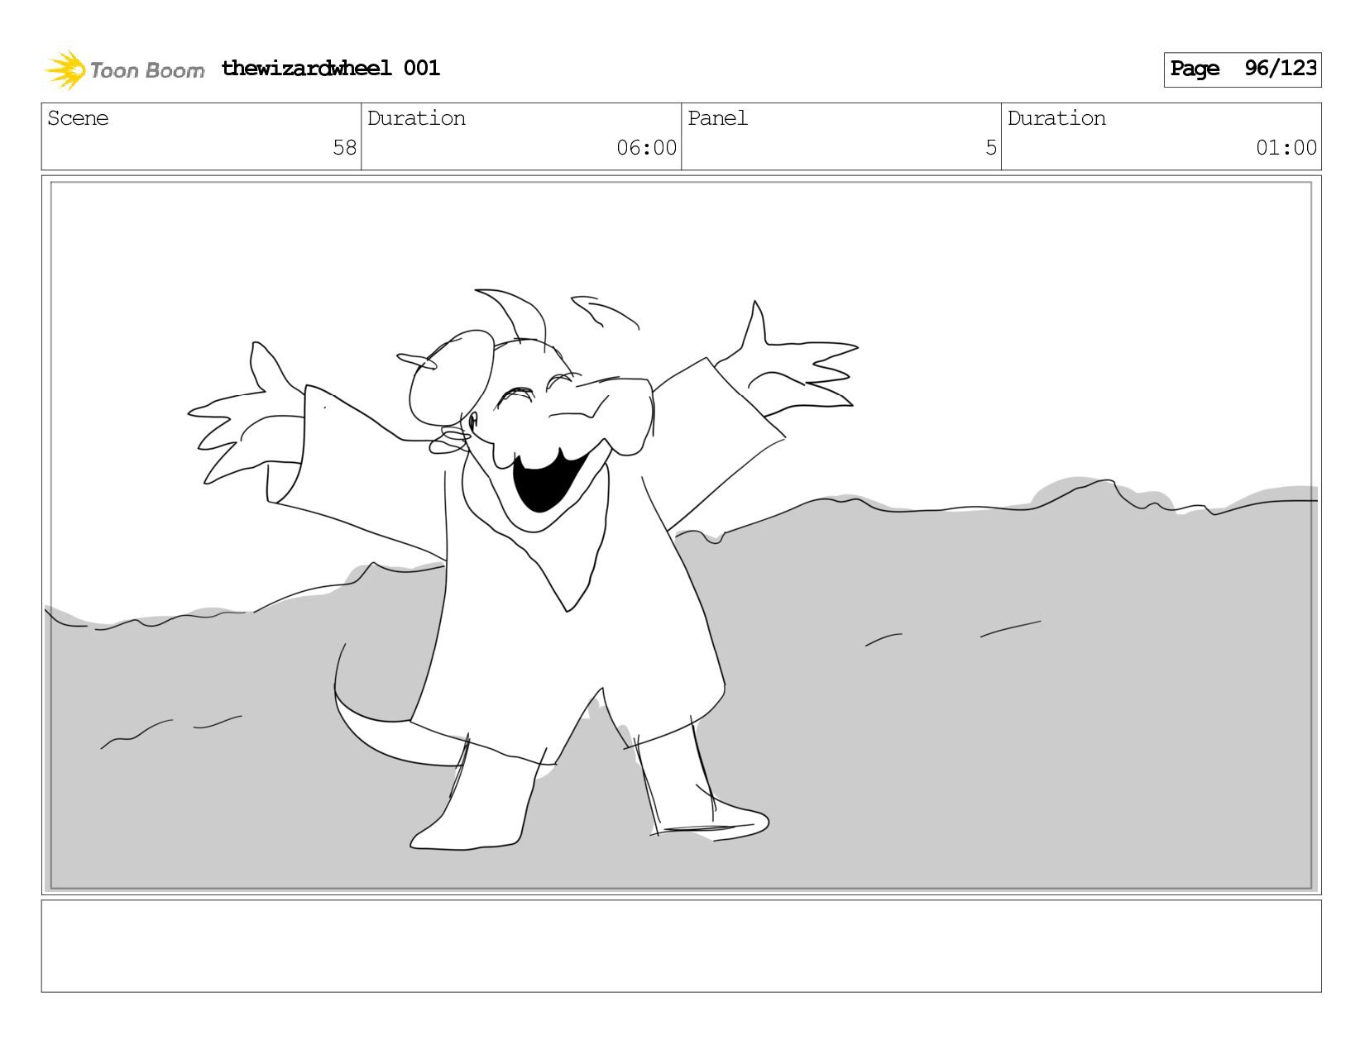Click the Panel label

pos(717,118)
